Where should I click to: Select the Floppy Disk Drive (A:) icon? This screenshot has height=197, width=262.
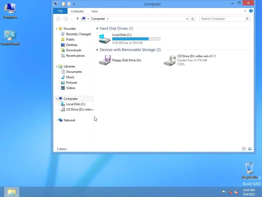coord(105,60)
